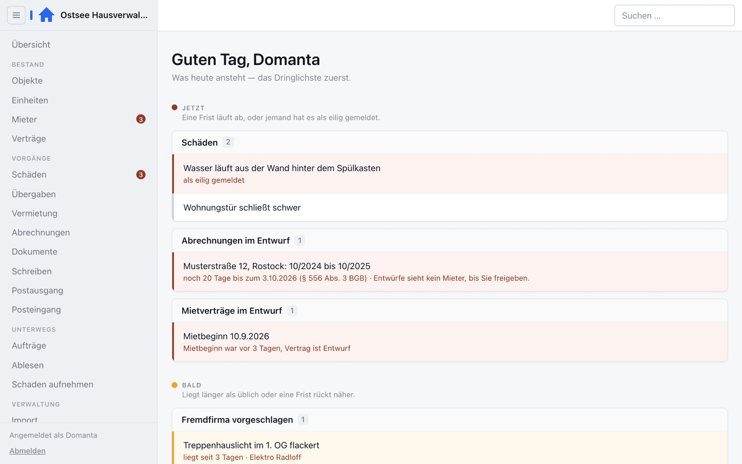Click the 'als eilig gemeldet' status text
Viewport: 742px width, 464px height.
coord(214,180)
